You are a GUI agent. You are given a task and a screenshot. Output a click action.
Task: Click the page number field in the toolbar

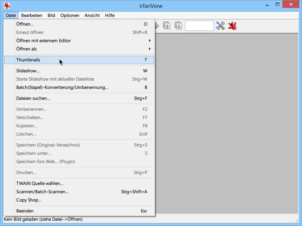(199, 26)
